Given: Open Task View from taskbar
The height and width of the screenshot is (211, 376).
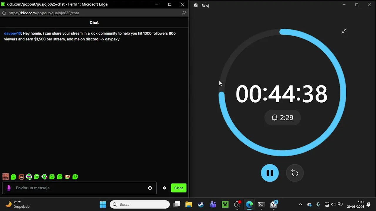Looking at the screenshot, I should 177,204.
